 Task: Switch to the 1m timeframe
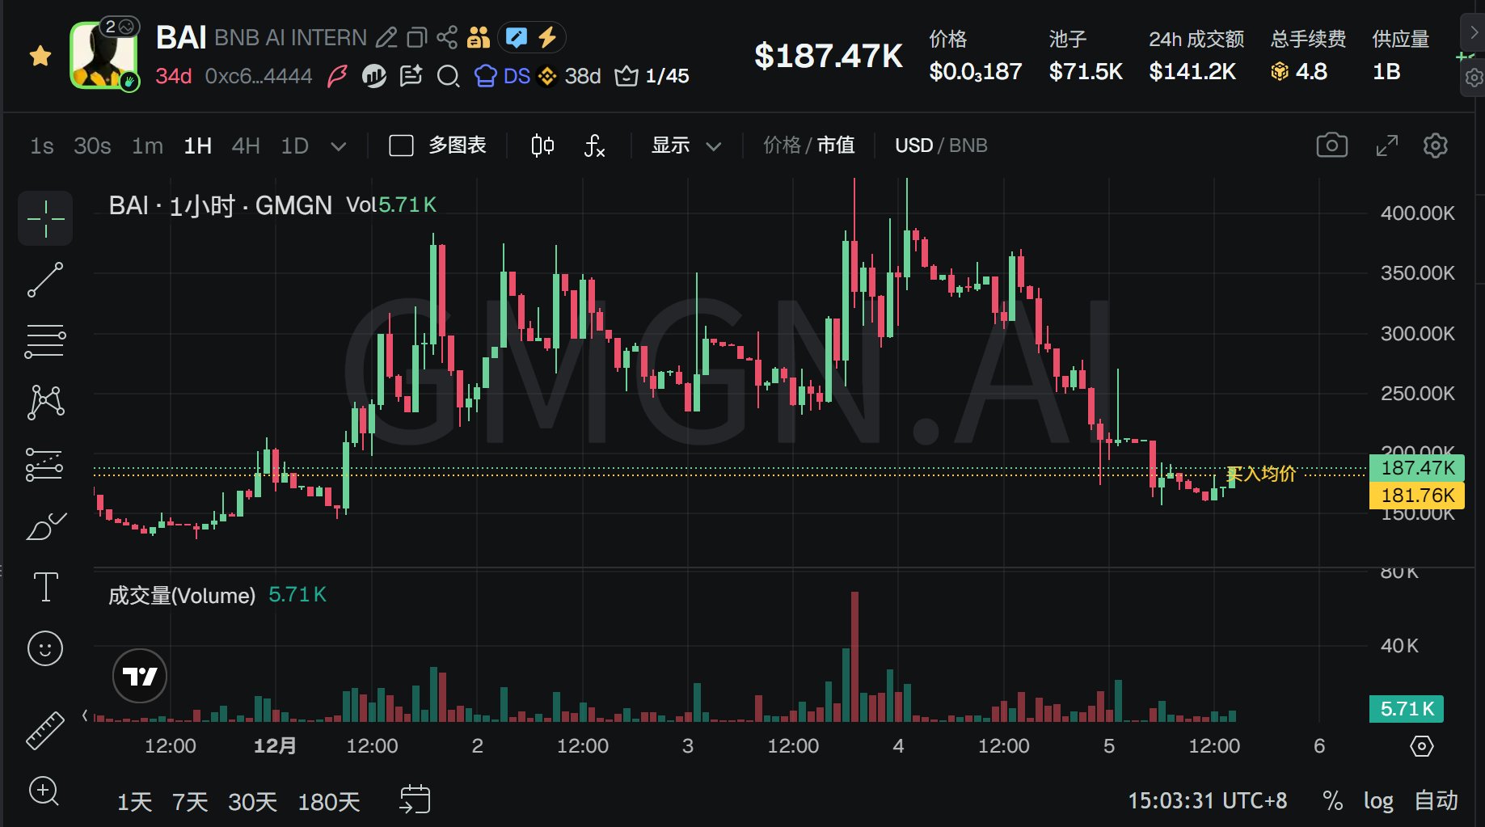click(147, 146)
